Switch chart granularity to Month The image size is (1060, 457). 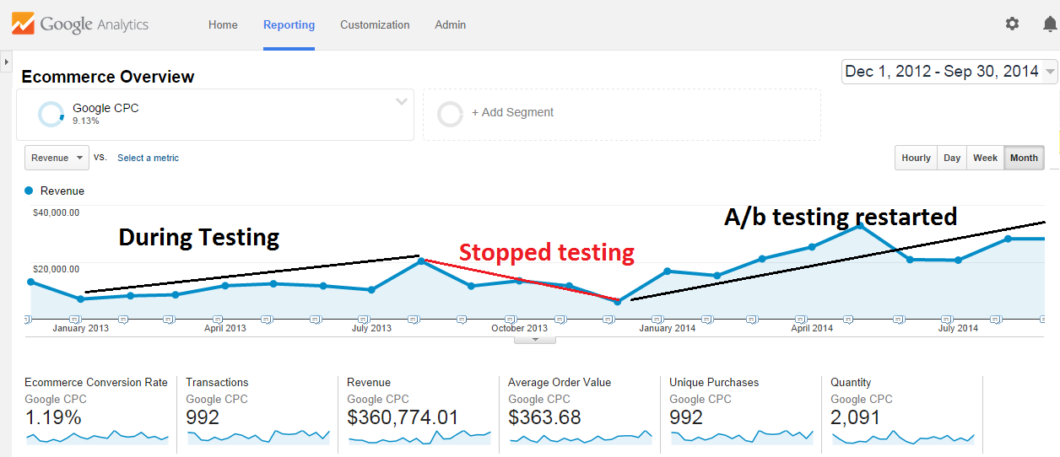(x=1024, y=158)
